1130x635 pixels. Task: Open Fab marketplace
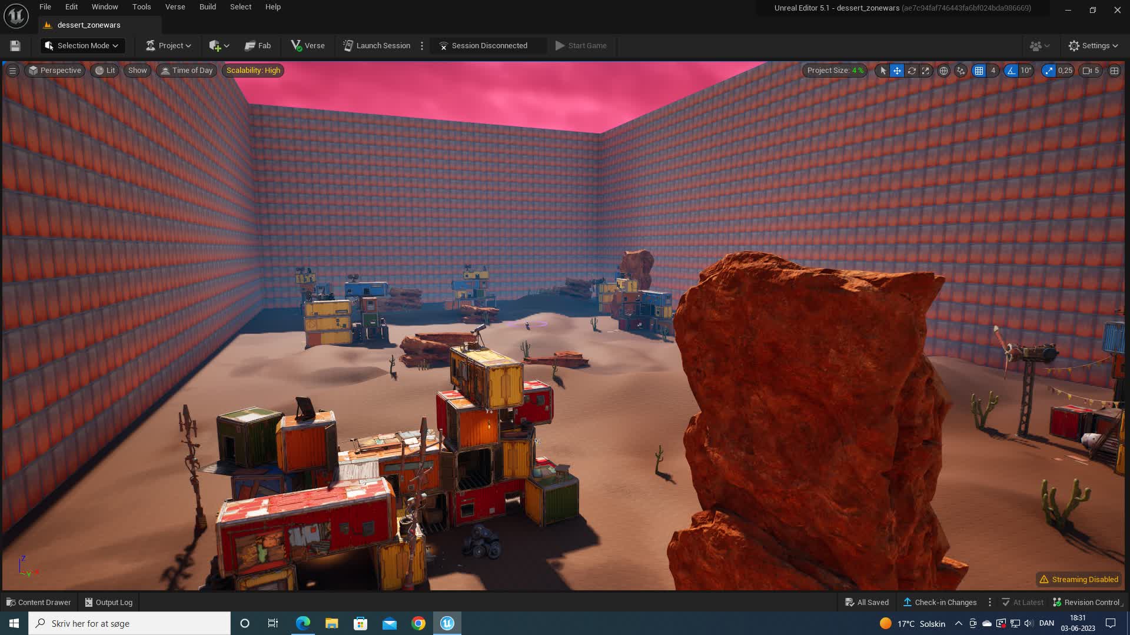click(258, 46)
